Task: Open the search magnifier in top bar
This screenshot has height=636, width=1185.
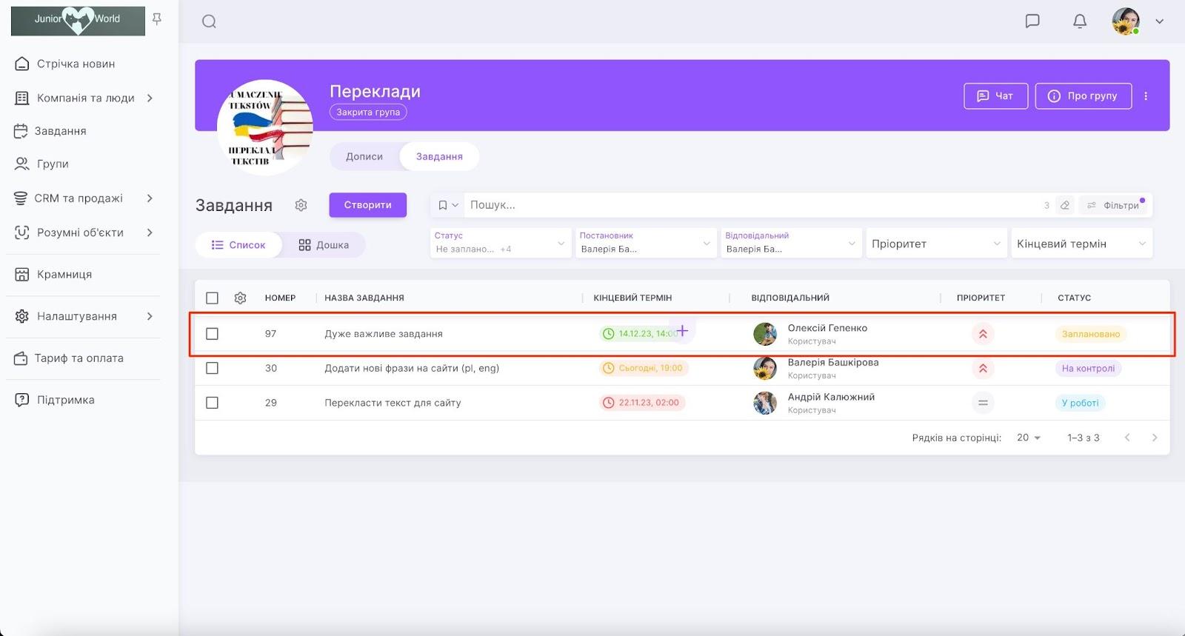Action: [x=209, y=21]
